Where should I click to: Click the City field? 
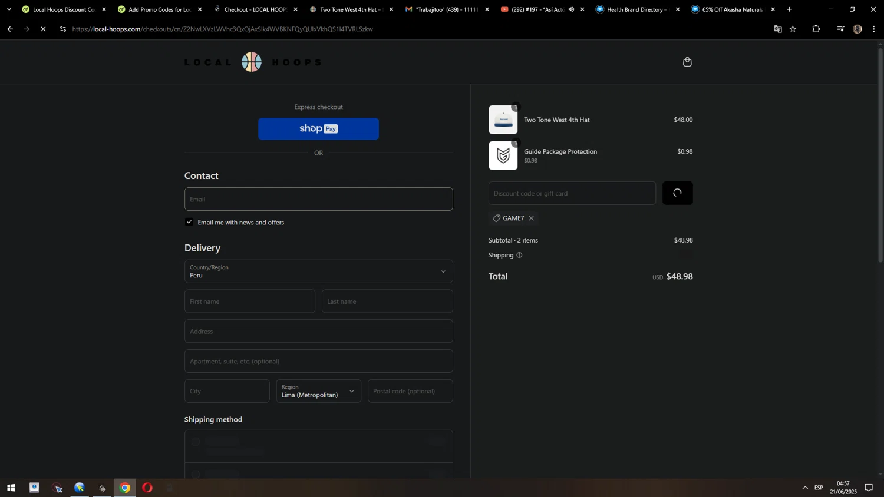coord(227,391)
